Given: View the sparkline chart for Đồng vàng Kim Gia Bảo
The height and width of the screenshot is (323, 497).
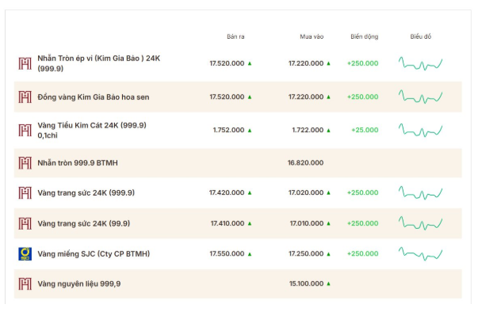Looking at the screenshot, I should [x=420, y=97].
